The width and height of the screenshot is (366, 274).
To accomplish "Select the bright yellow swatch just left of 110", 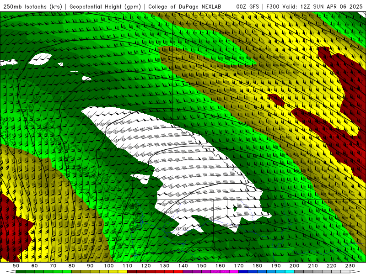I will 123,272.
